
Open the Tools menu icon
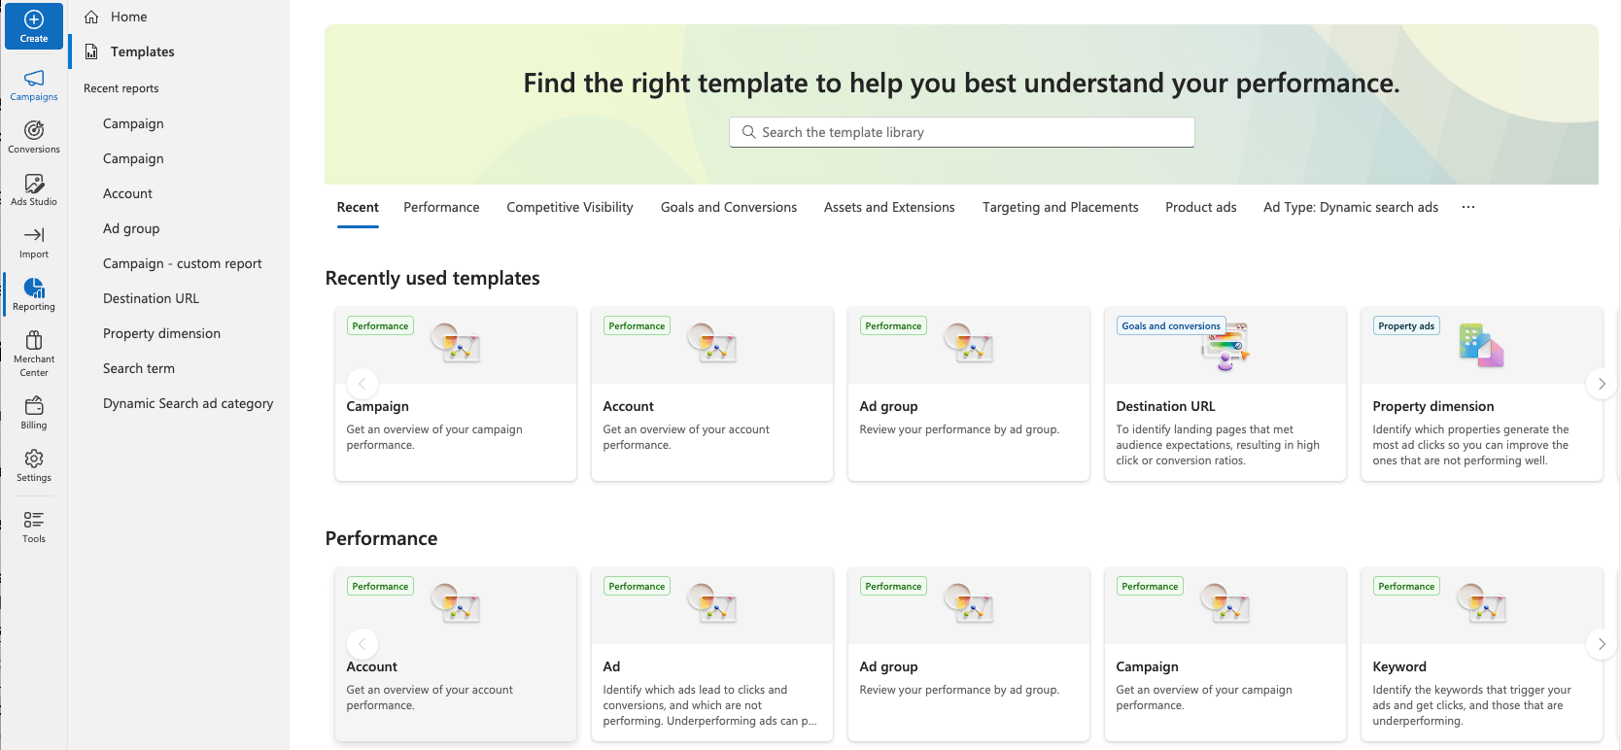pyautogui.click(x=34, y=520)
